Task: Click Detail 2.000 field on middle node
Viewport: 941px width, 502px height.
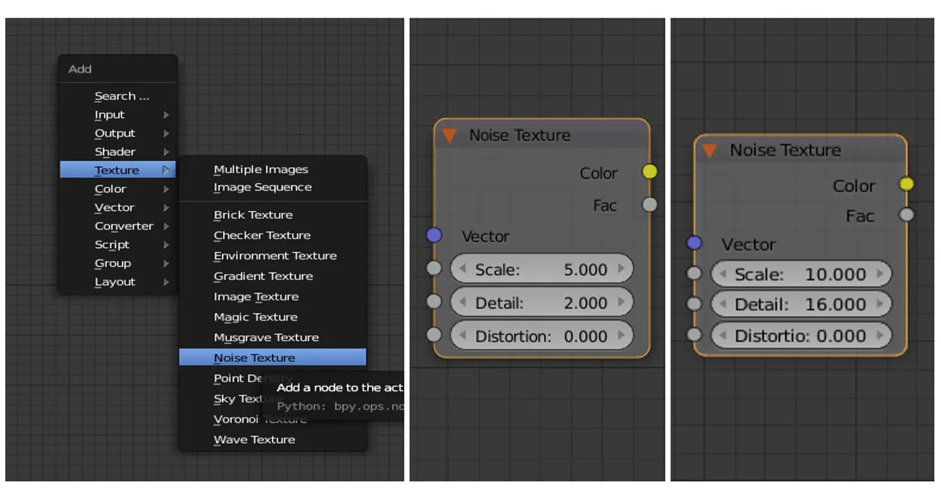Action: coord(541,303)
